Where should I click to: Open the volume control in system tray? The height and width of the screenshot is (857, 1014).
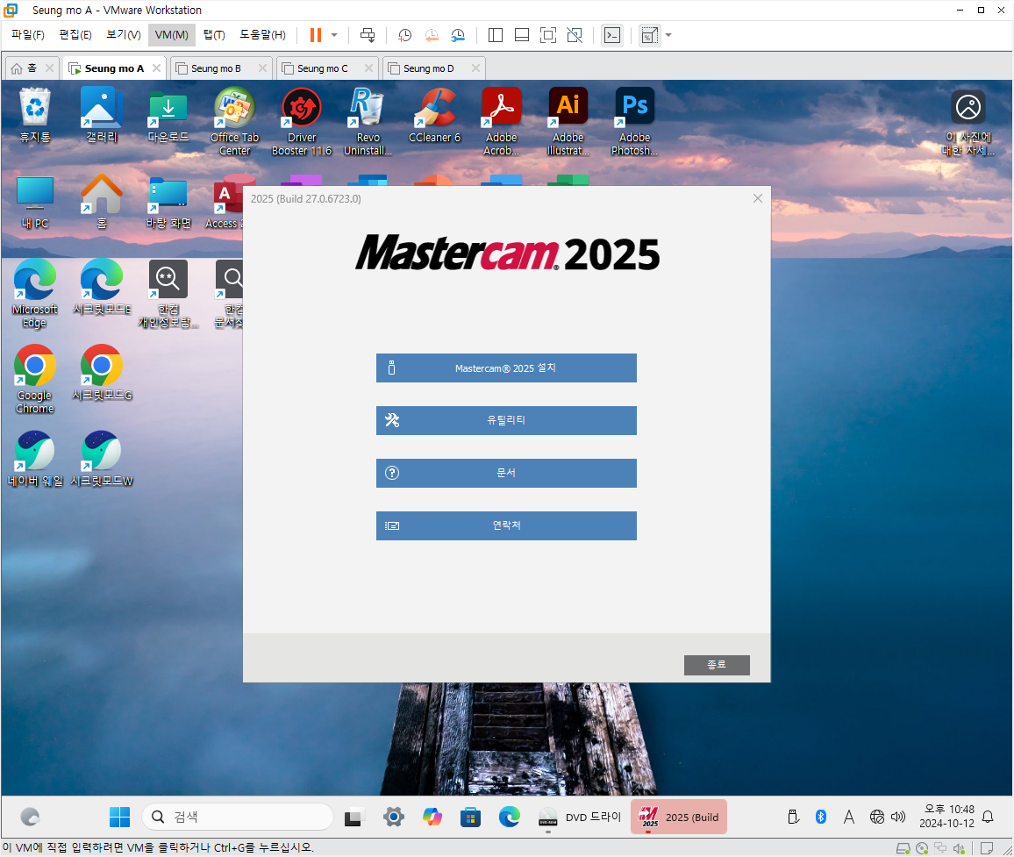[x=898, y=817]
